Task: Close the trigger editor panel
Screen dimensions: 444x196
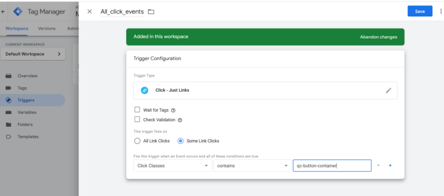Action: [x=89, y=11]
